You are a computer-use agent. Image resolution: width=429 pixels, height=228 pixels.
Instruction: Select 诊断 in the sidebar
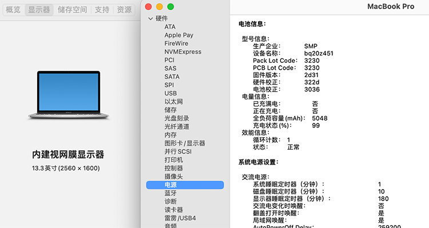[170, 202]
